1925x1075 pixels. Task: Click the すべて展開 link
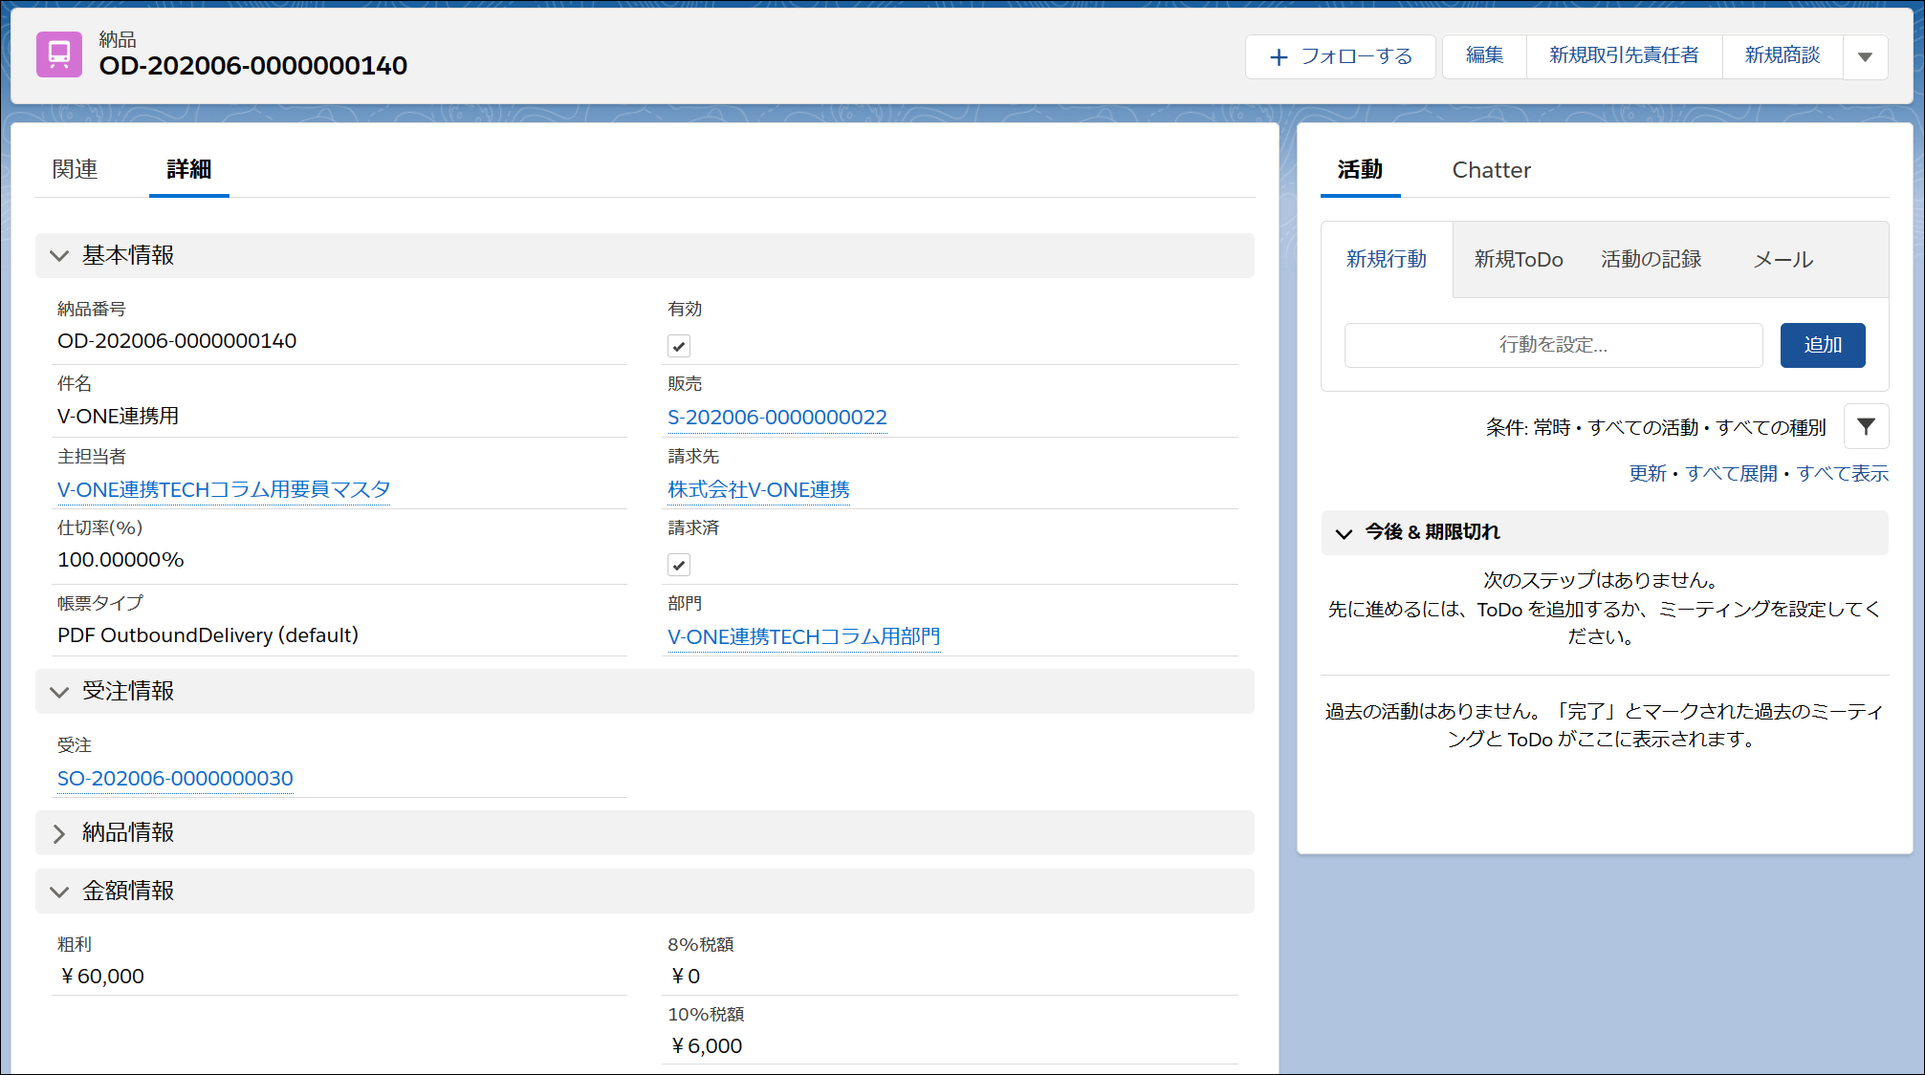pyautogui.click(x=1731, y=474)
